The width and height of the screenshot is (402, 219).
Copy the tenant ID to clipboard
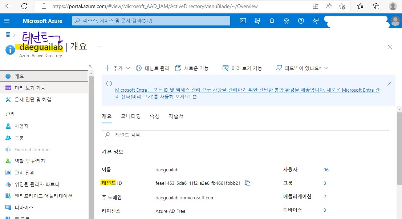tap(248, 183)
